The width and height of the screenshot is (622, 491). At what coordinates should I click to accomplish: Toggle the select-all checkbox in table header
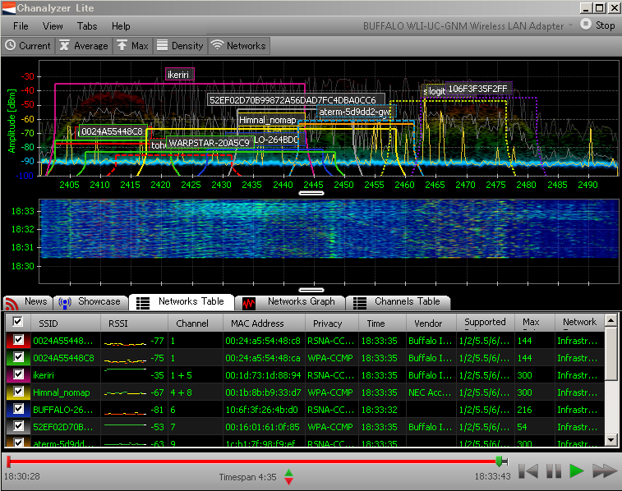coord(17,321)
